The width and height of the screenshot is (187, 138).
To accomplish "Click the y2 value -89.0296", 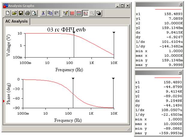I will [173, 96].
